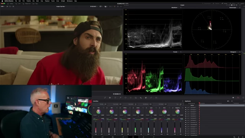Open the Key palette icon

[x=146, y=98]
